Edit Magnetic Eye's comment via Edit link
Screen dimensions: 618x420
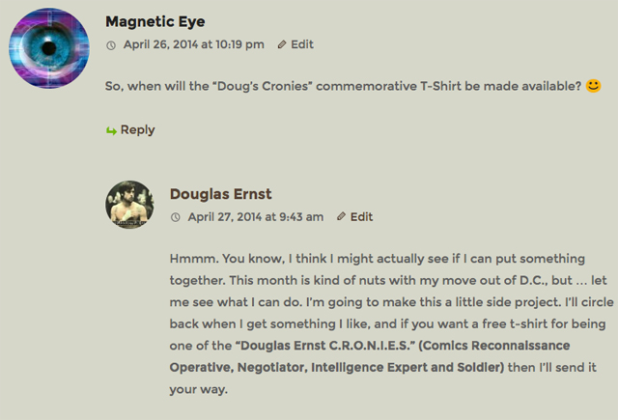302,44
